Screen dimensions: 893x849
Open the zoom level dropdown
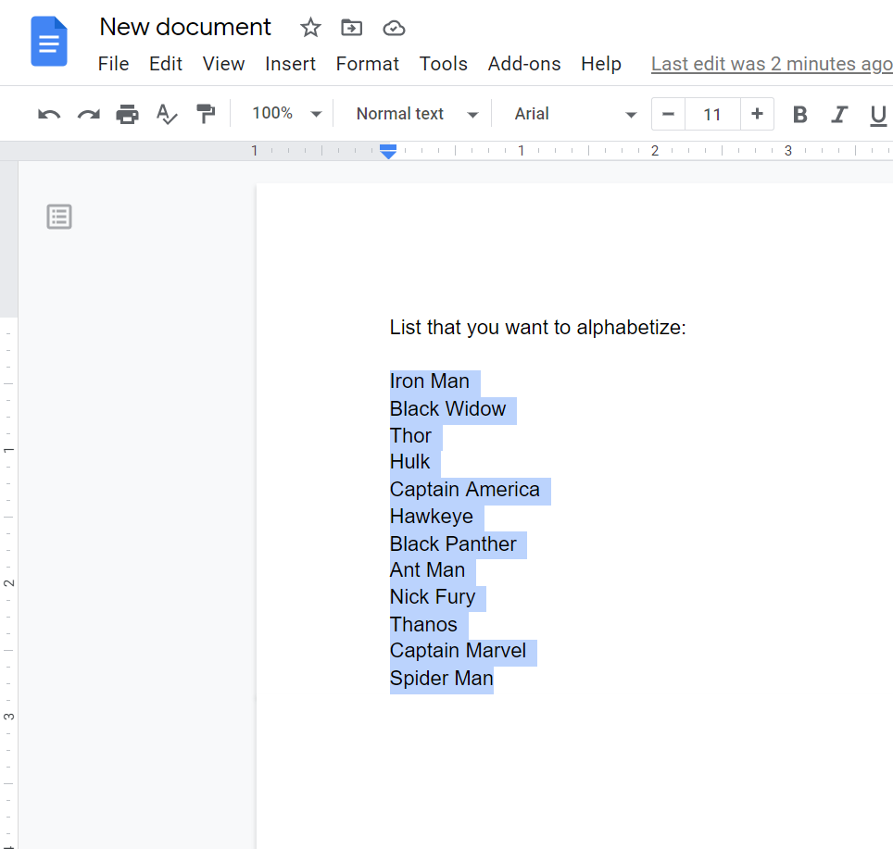point(286,114)
